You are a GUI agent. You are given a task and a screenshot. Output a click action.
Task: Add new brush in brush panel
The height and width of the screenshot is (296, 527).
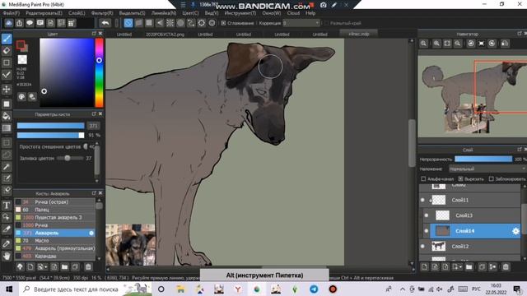click(x=30, y=267)
